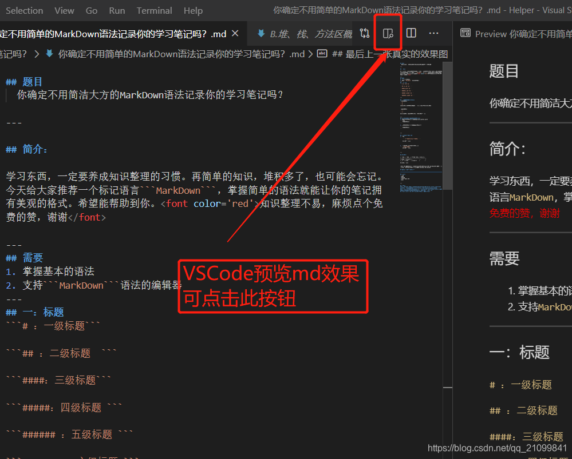Click the Open Preview to the Side icon

pos(388,34)
